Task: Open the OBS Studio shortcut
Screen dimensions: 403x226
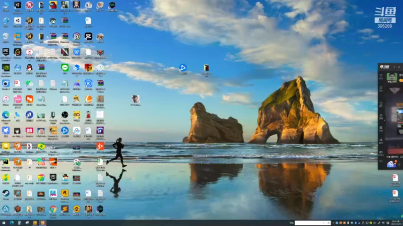Action: coord(65,115)
